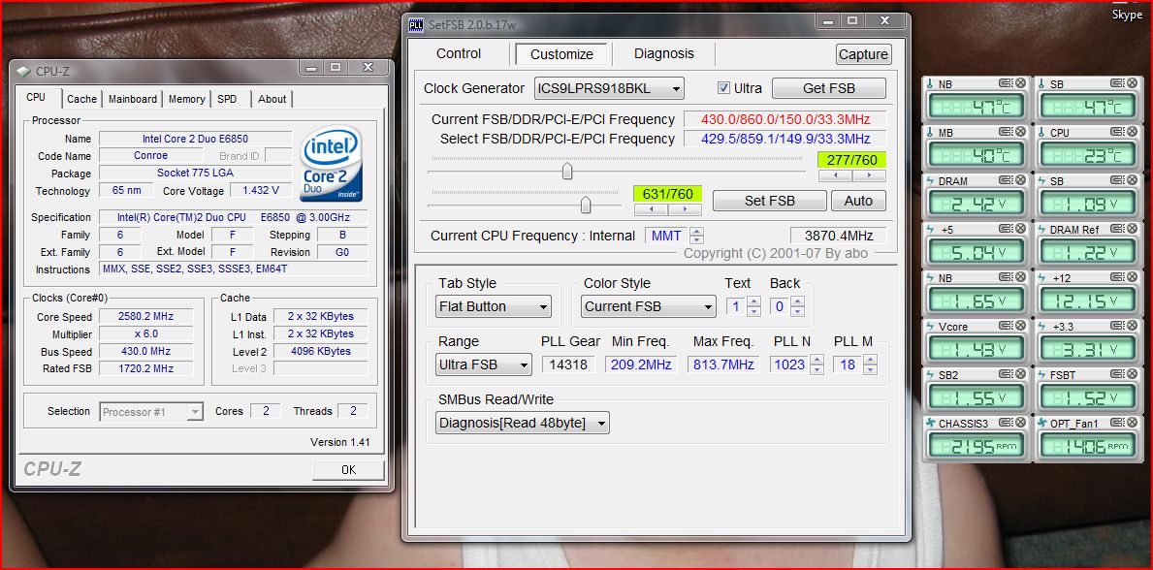Go to the Memory tab in CPU-Z

(x=187, y=99)
